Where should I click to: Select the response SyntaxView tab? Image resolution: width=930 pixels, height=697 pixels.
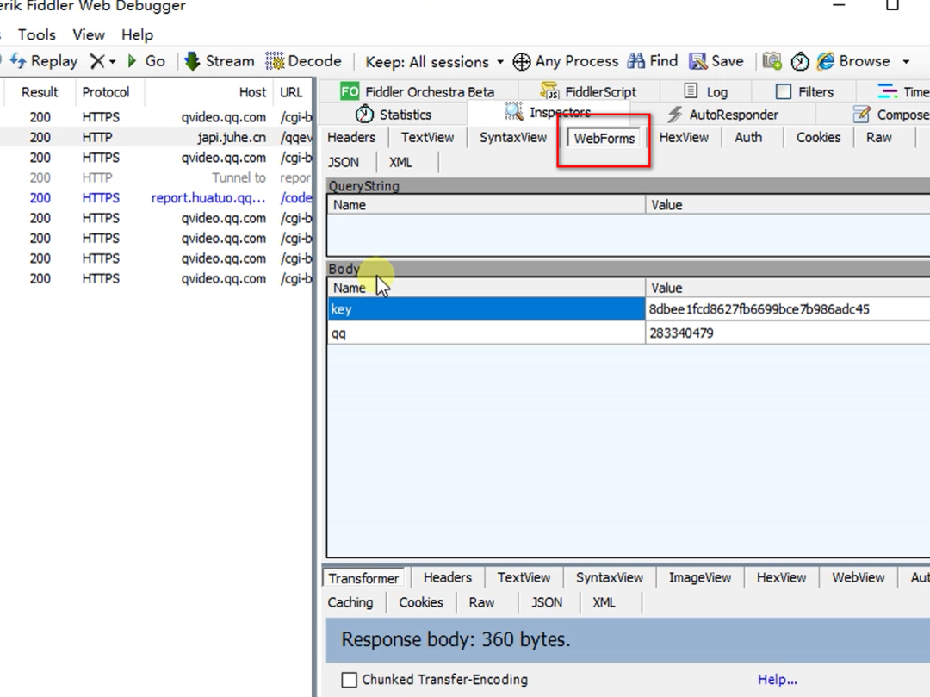tap(609, 578)
